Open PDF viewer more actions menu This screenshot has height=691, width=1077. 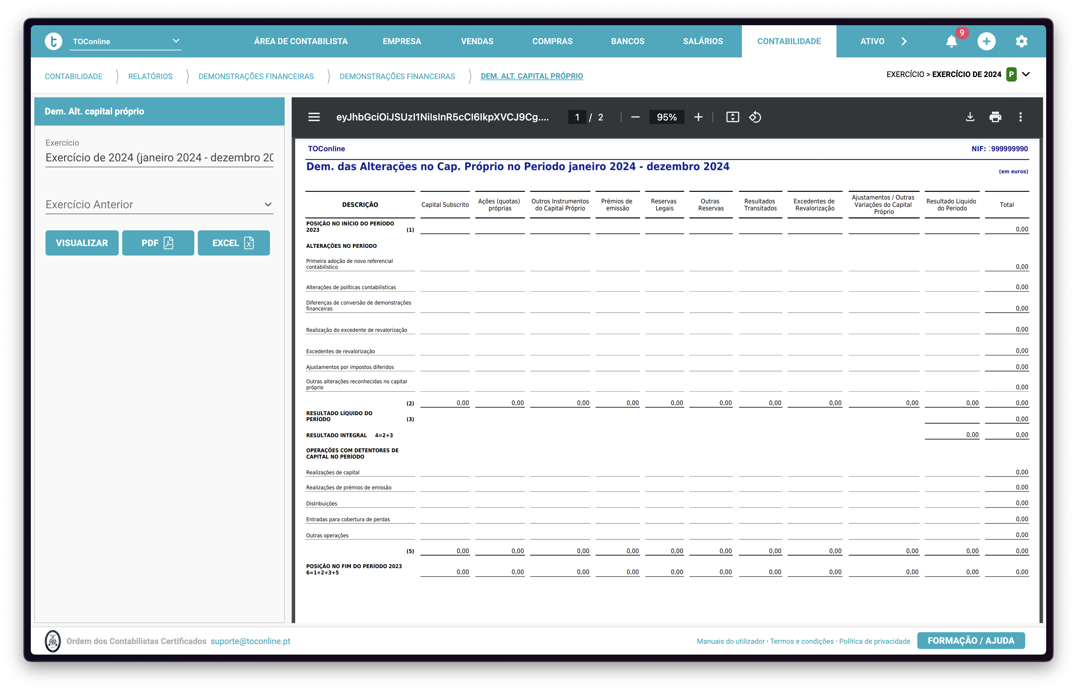(1021, 117)
